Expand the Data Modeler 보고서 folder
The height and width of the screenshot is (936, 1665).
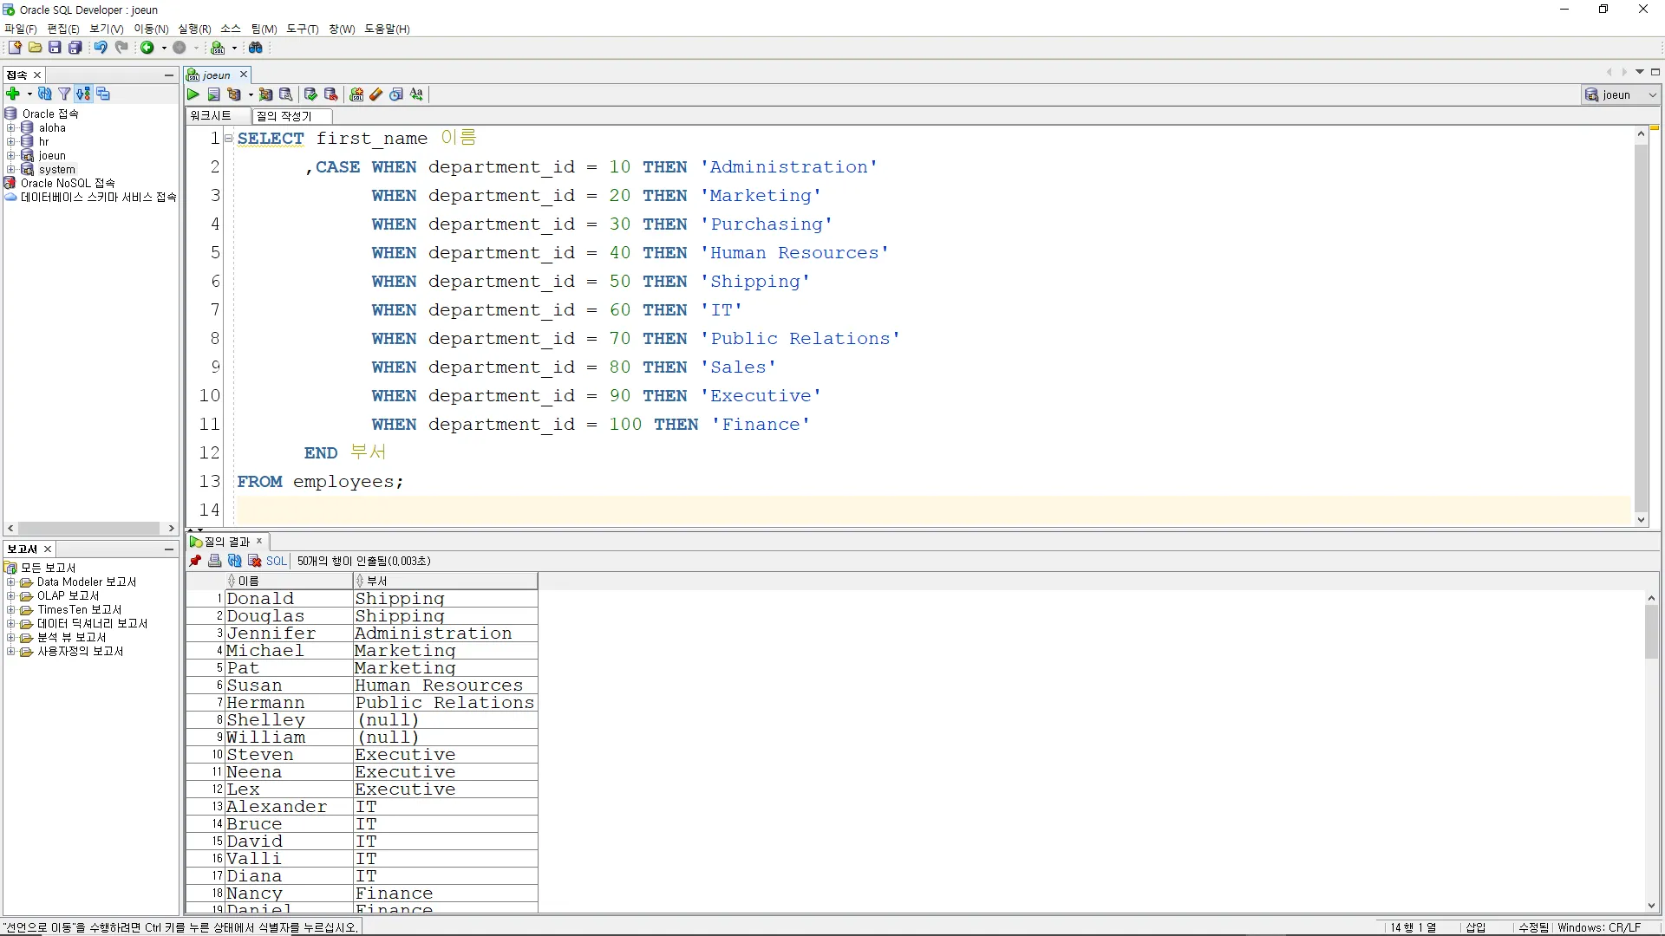(x=11, y=582)
